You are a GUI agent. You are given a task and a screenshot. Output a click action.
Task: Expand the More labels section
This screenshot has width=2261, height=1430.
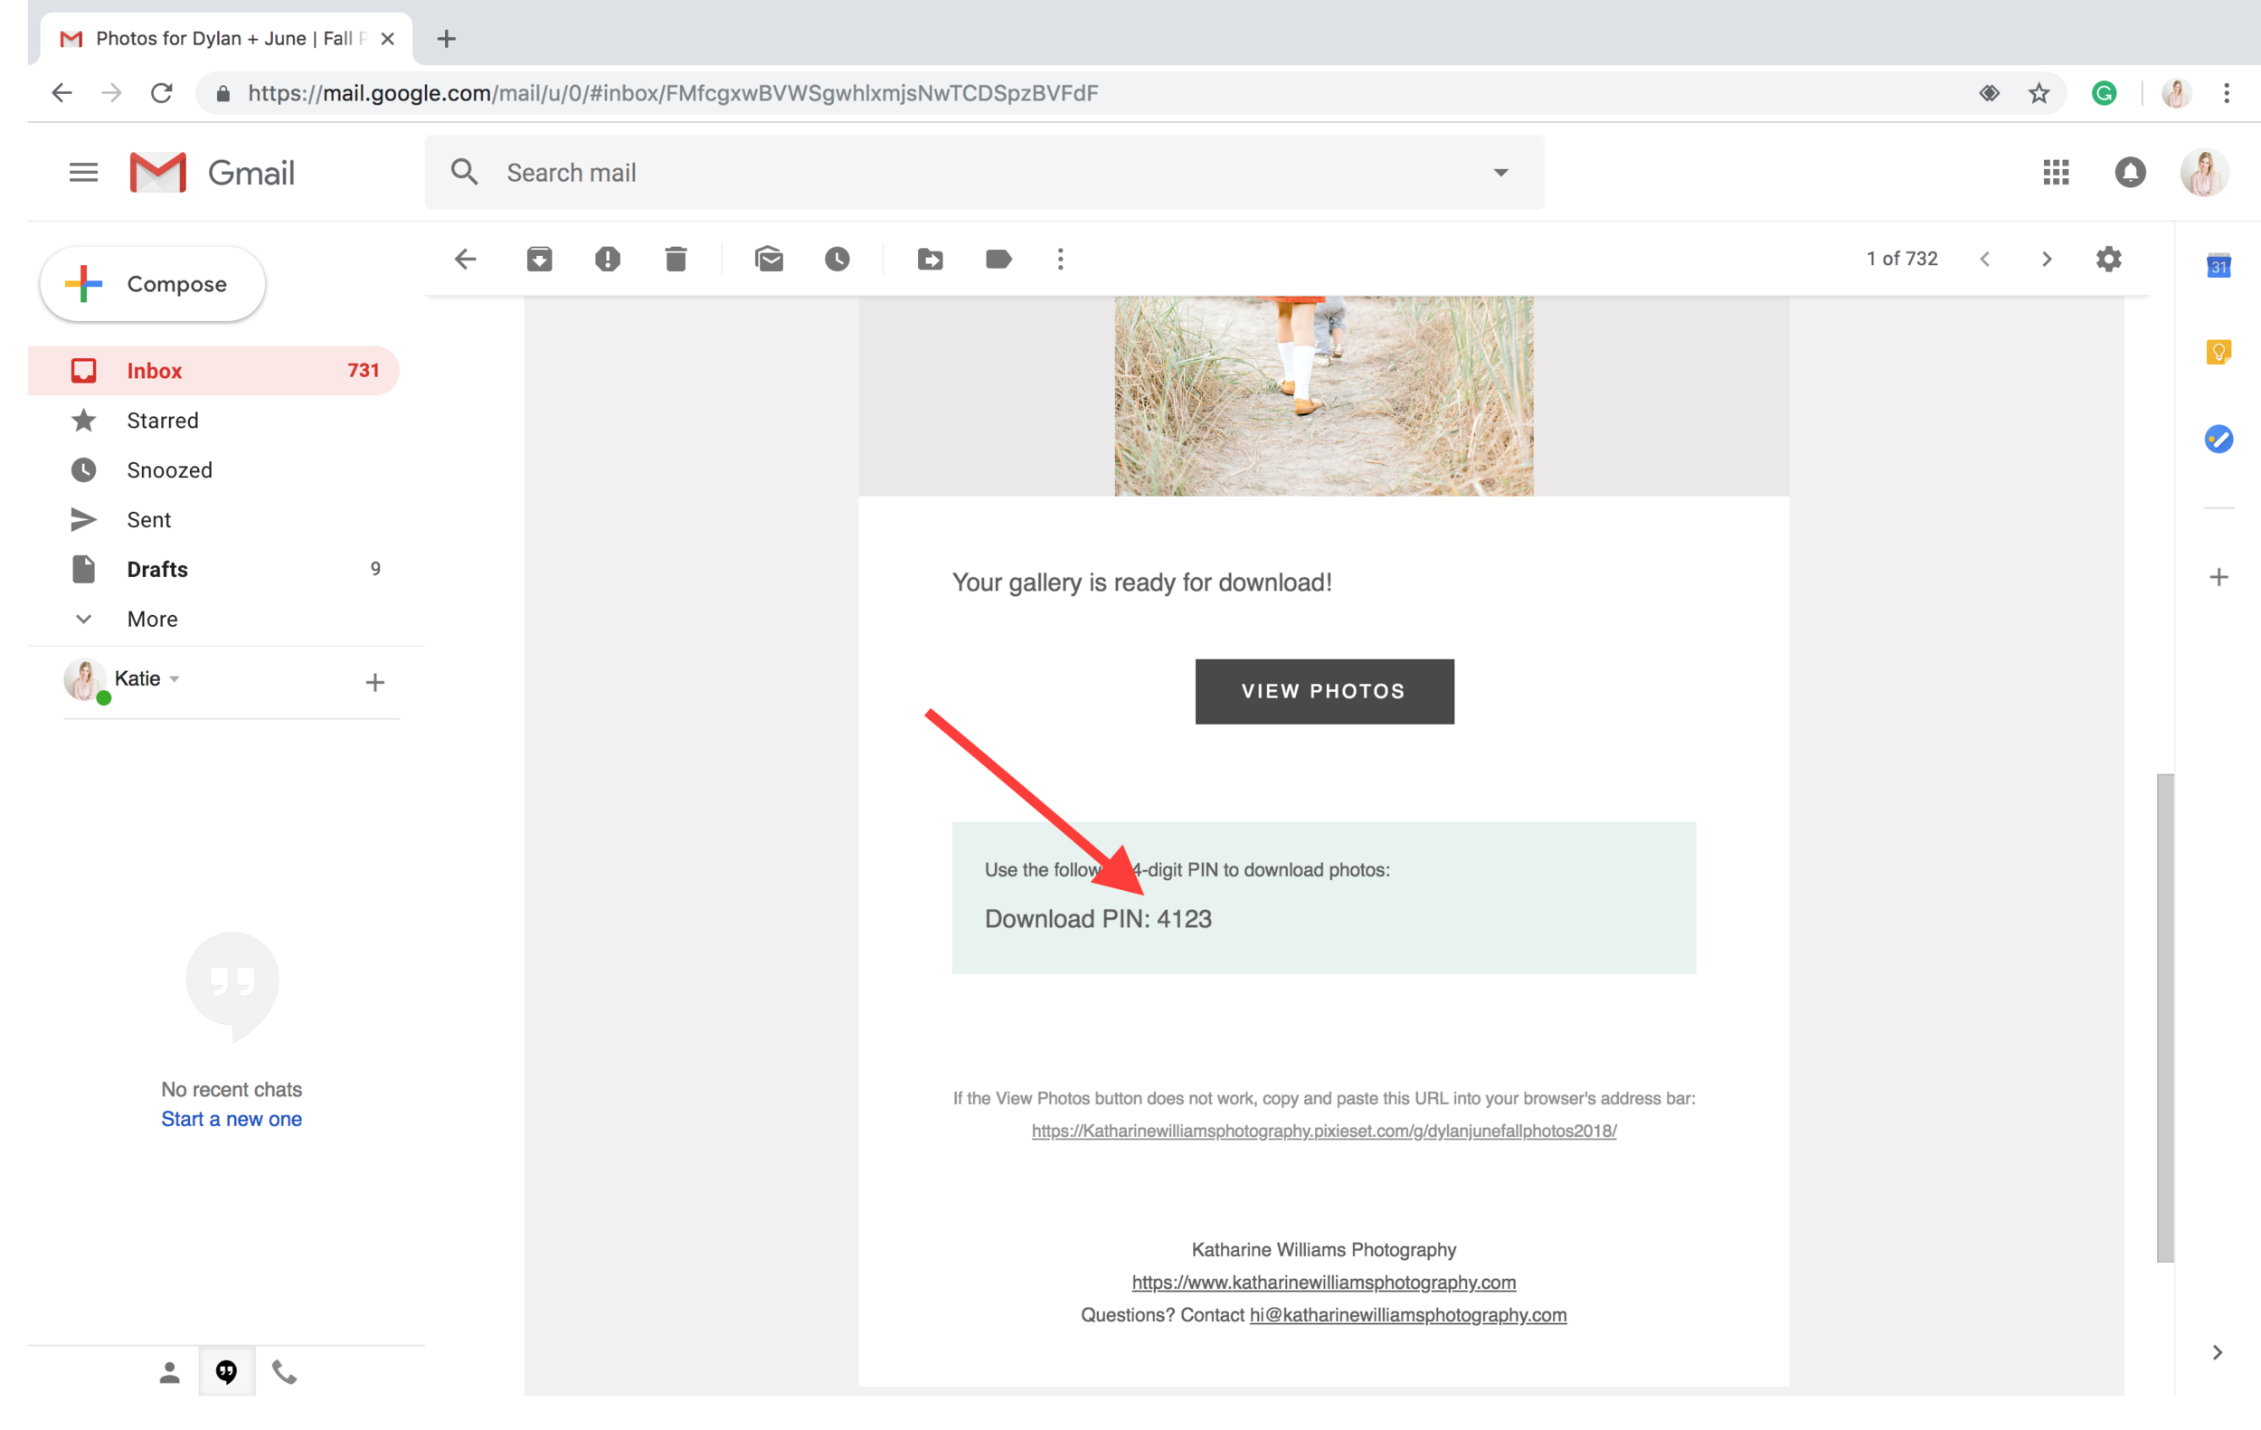point(152,618)
